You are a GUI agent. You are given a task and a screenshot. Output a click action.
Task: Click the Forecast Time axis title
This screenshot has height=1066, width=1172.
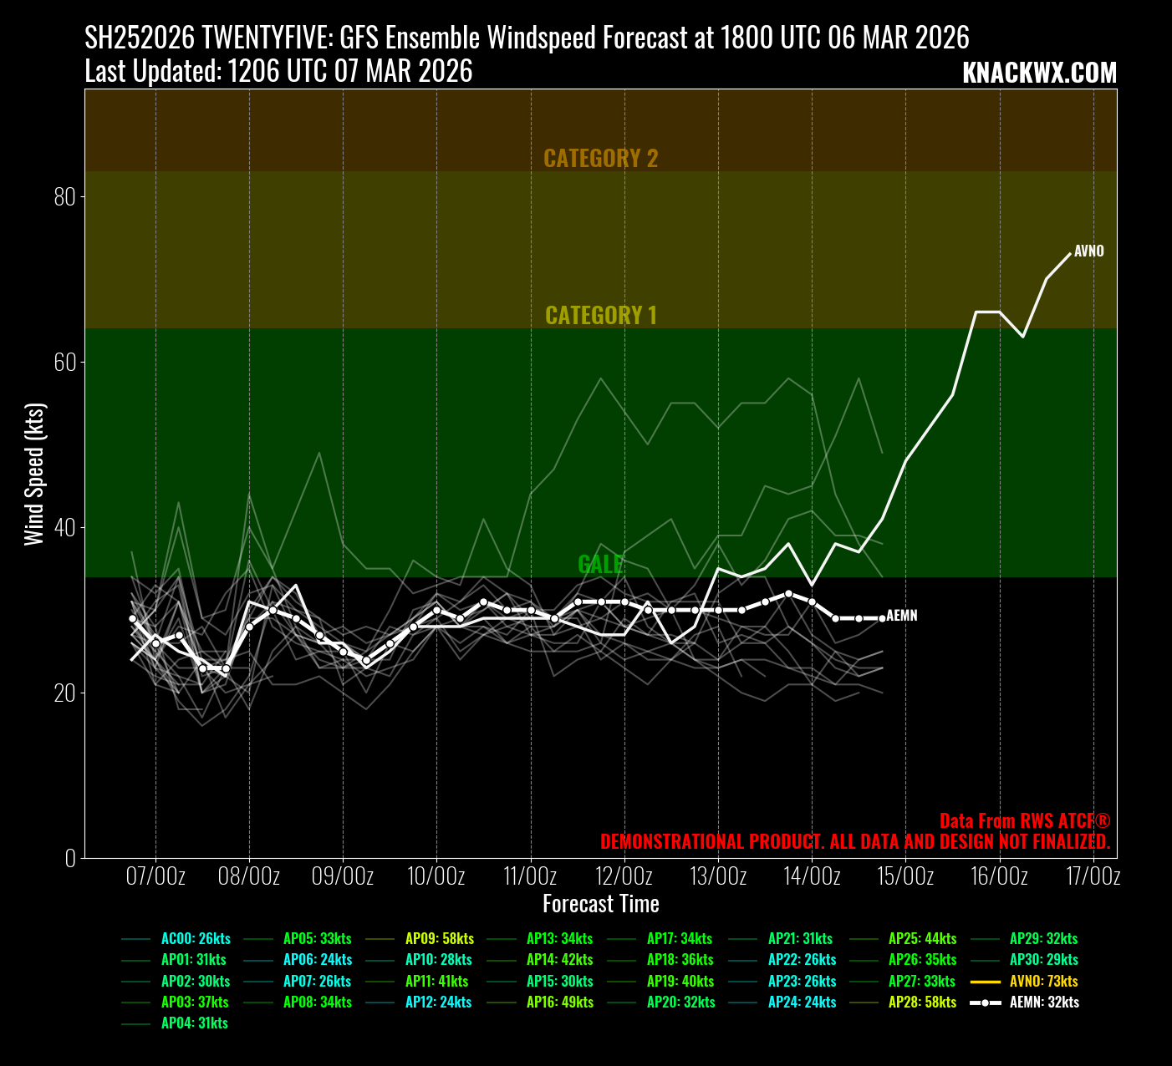click(x=600, y=904)
